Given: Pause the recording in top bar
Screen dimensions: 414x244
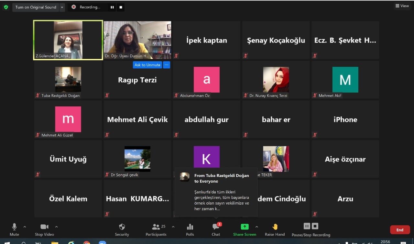Looking at the screenshot, I should (x=112, y=7).
